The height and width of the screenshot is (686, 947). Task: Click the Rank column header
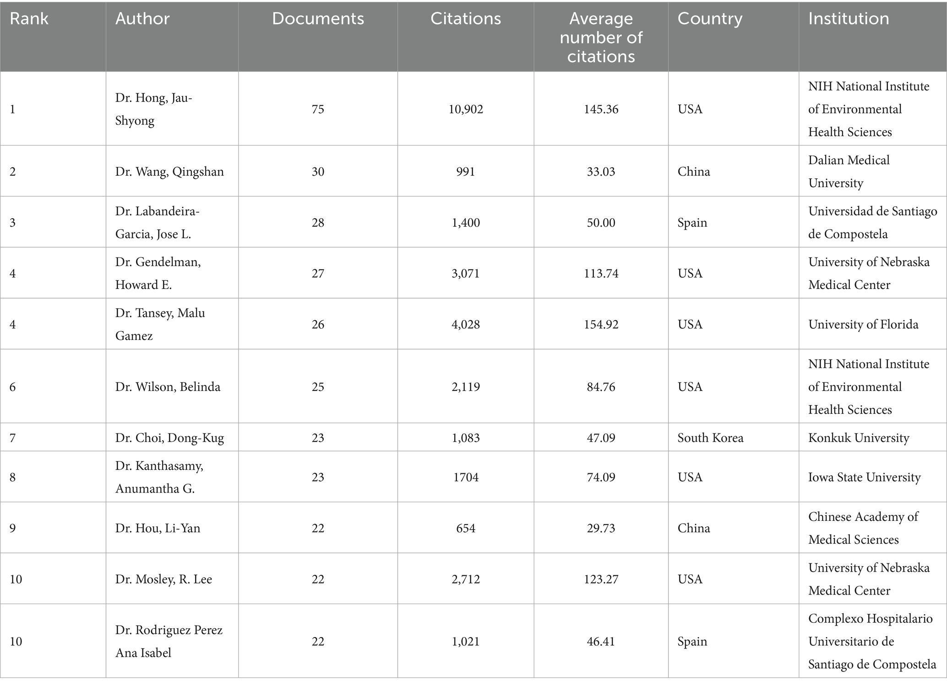(29, 19)
